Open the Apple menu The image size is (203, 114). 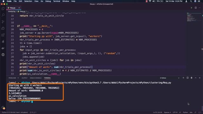(x=3, y=1)
